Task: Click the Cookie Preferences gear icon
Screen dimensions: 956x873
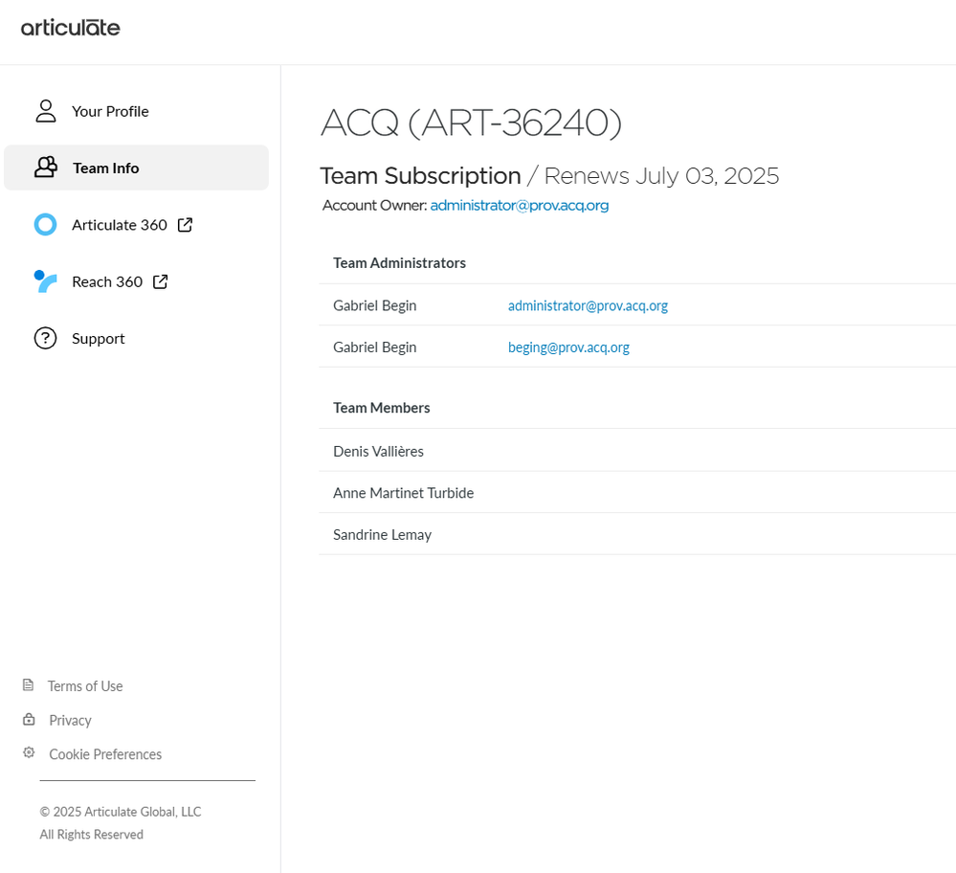Action: pos(29,753)
